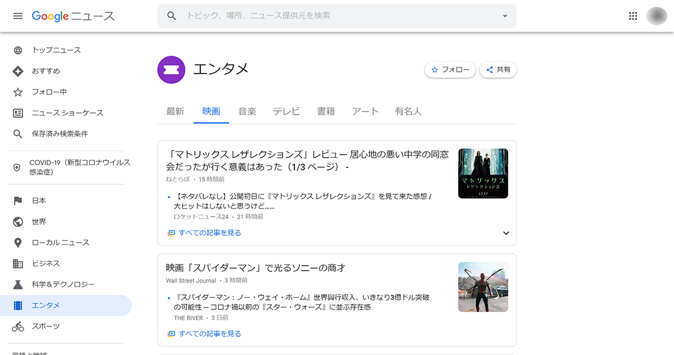The width and height of the screenshot is (674, 355).
Task: Expand the Matrix story card chevron
Action: (505, 233)
